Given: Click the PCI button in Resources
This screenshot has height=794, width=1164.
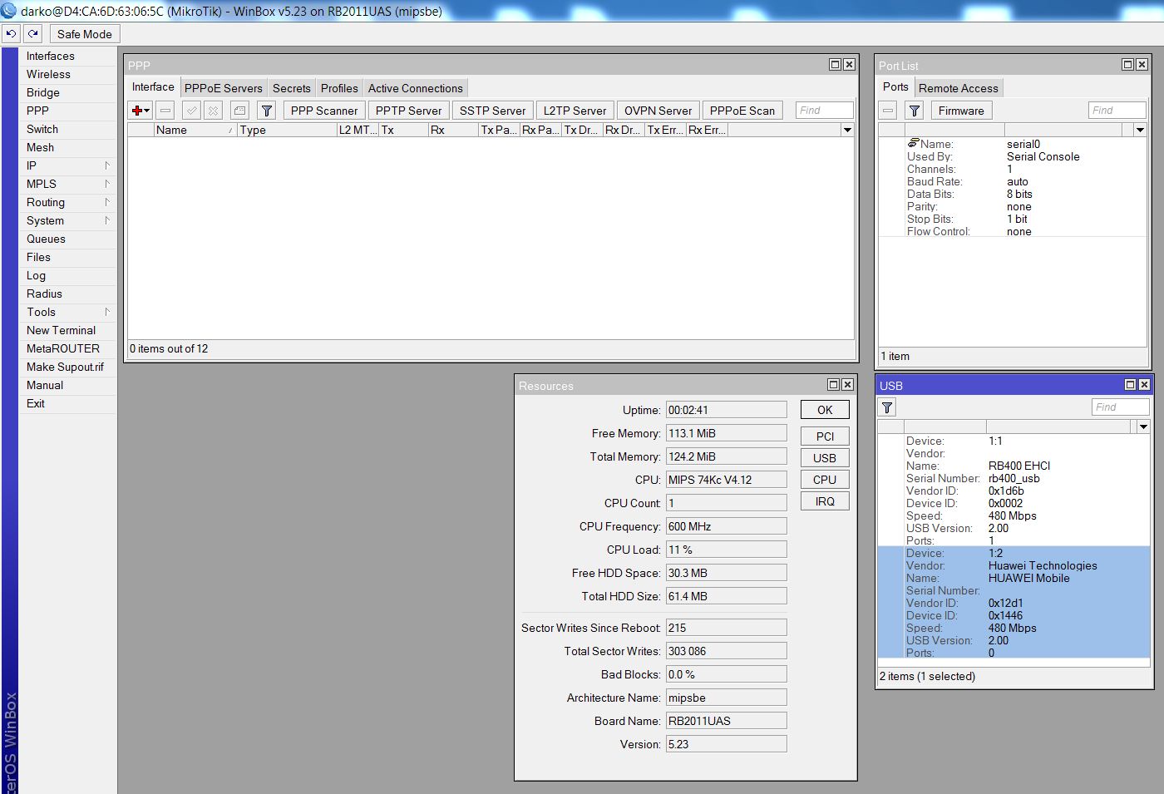Looking at the screenshot, I should point(825,436).
